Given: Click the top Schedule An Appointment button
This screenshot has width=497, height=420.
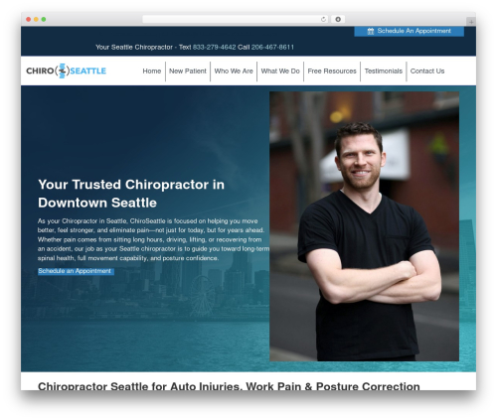Looking at the screenshot, I should pyautogui.click(x=409, y=31).
